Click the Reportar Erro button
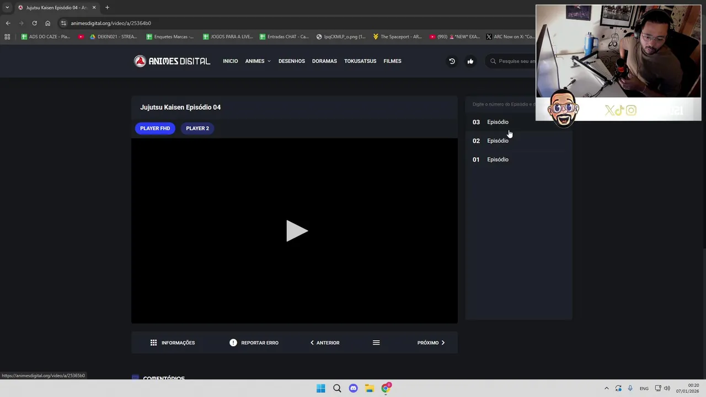This screenshot has width=706, height=397. click(x=254, y=342)
